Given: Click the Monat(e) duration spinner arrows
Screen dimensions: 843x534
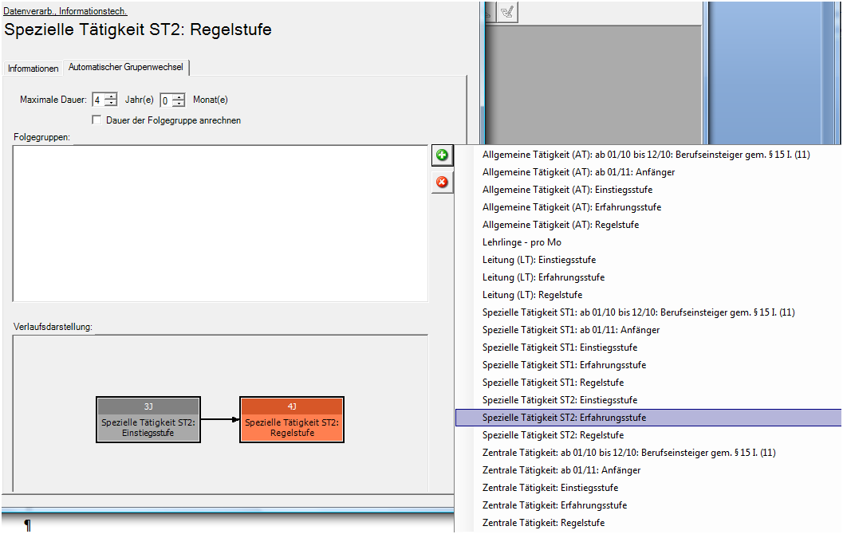Looking at the screenshot, I should [179, 100].
